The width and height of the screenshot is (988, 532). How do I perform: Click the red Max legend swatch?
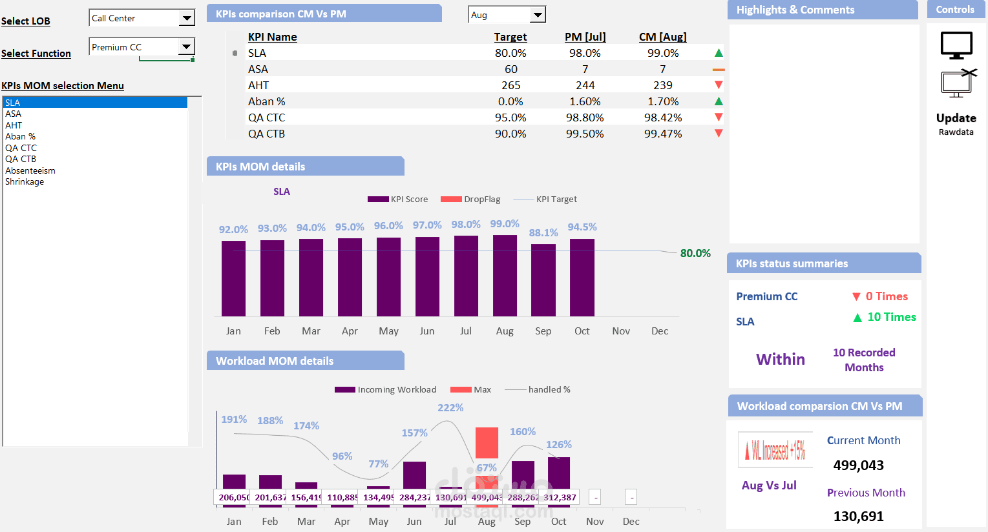coord(461,390)
